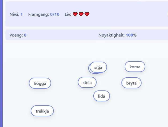The image size is (168, 127).
Task: Choose the 'stela' word bubble
Action: (x=87, y=82)
